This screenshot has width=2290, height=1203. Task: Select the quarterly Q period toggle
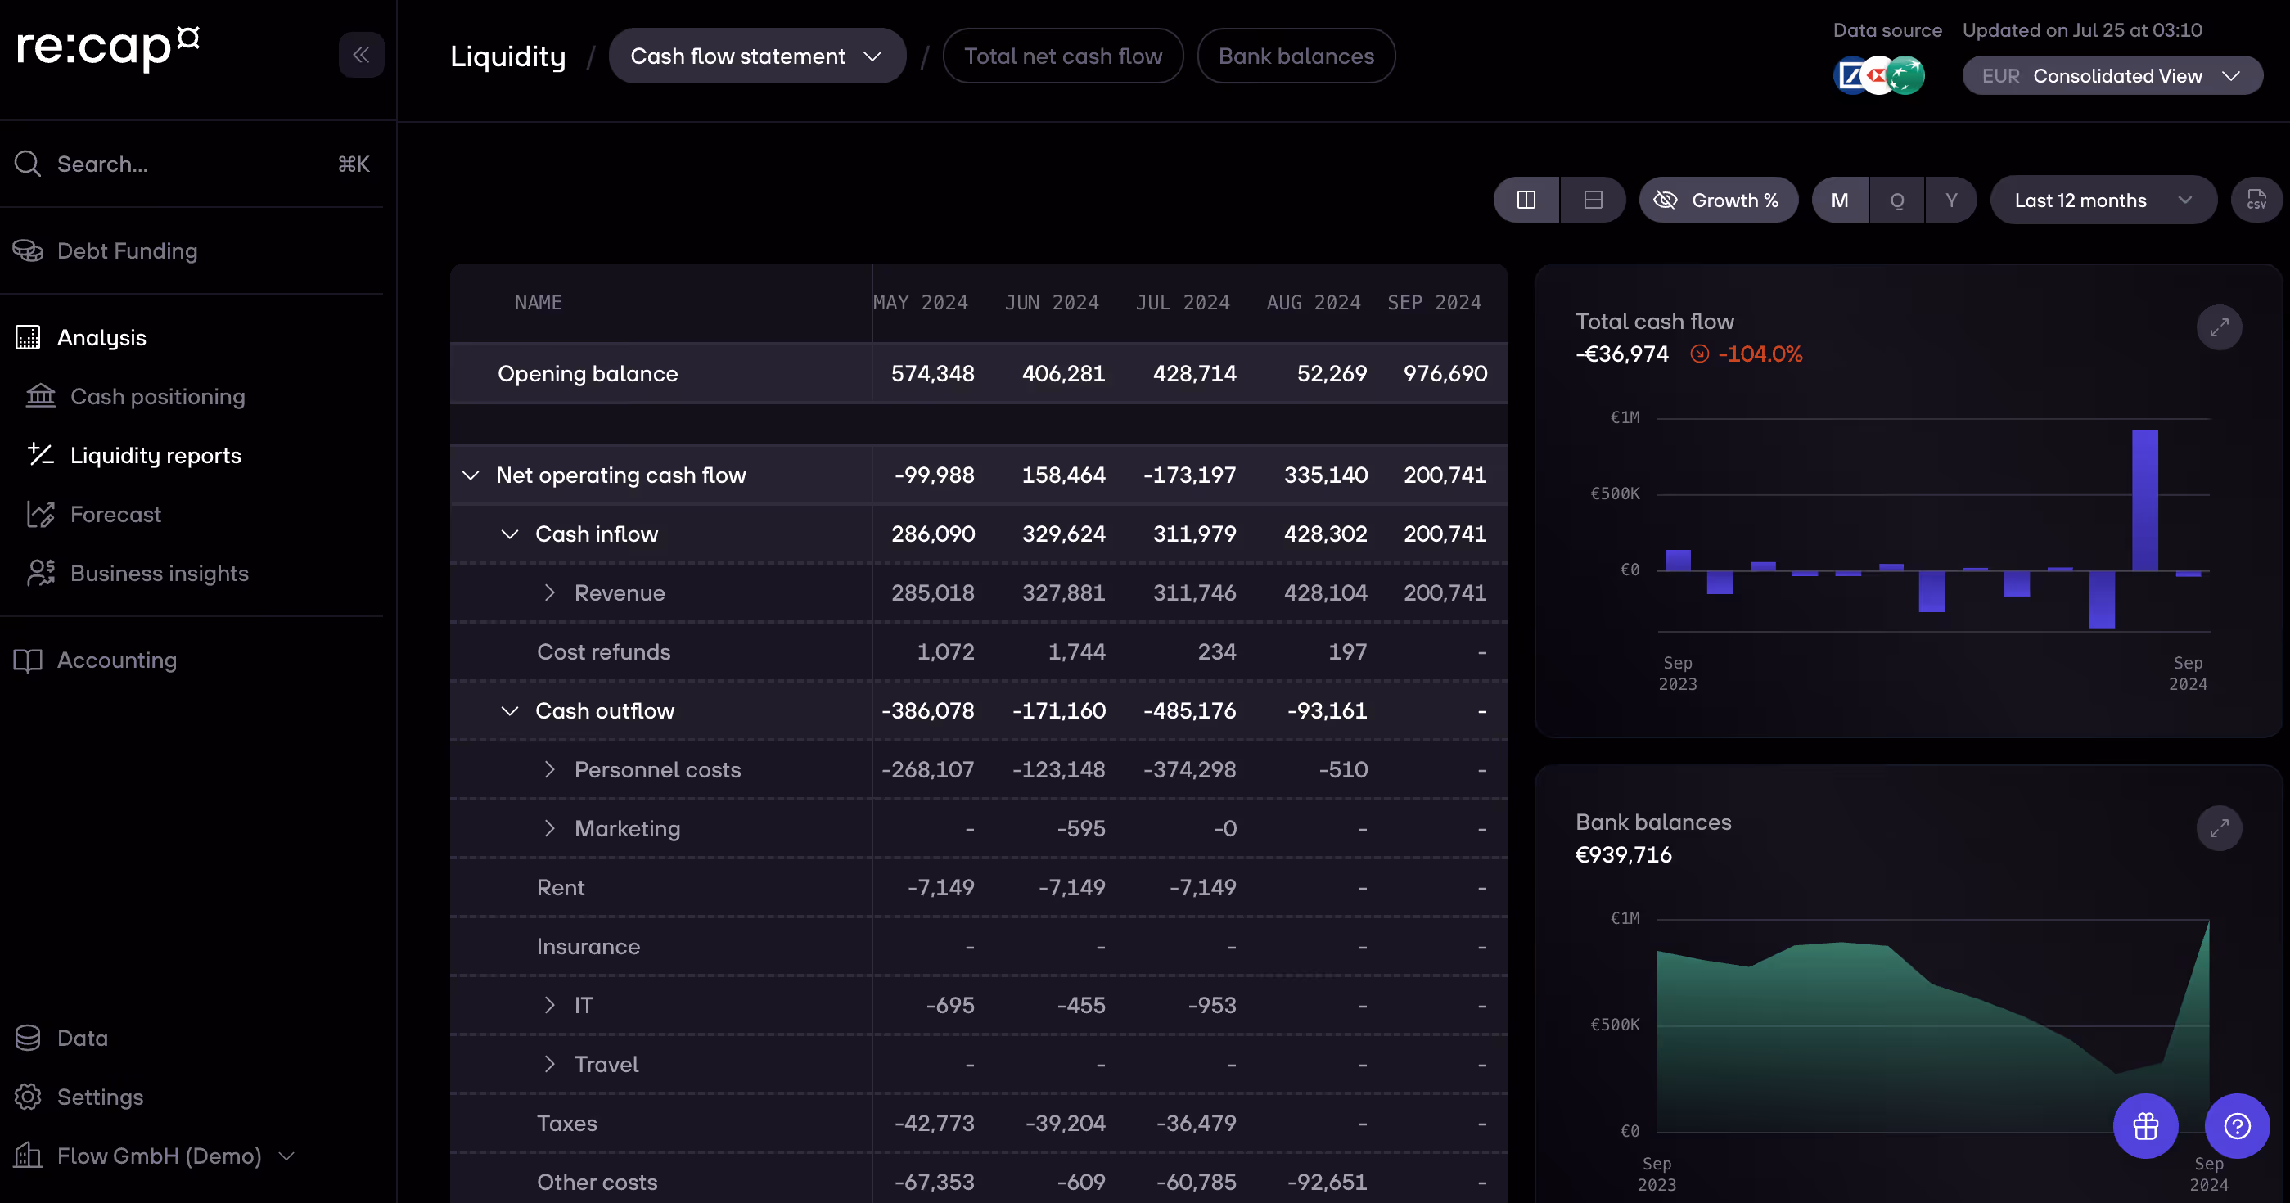[1896, 200]
